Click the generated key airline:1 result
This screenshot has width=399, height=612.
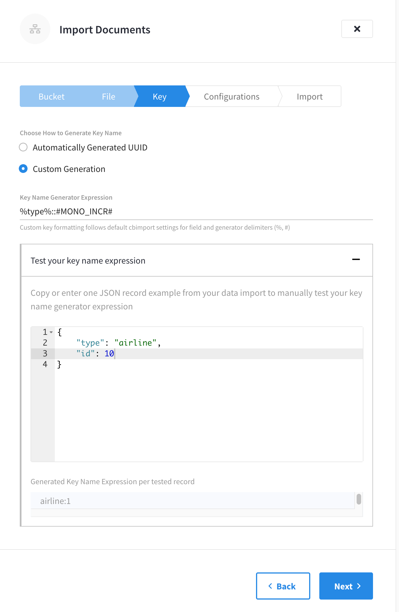[x=55, y=501]
